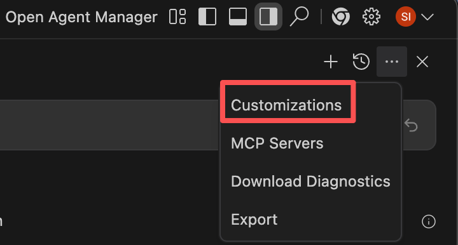Viewport: 458px width, 245px height.
Task: Toggle the bottom panel visibility
Action: (238, 17)
